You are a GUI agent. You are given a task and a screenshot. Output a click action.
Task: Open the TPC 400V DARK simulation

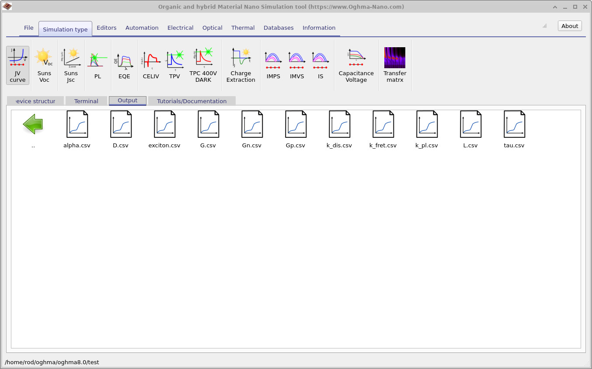203,65
